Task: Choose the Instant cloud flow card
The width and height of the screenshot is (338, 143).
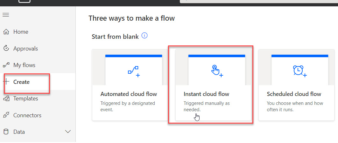Action: click(x=213, y=85)
